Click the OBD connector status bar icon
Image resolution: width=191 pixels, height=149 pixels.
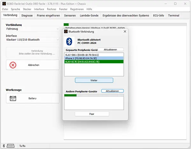(x=11, y=146)
